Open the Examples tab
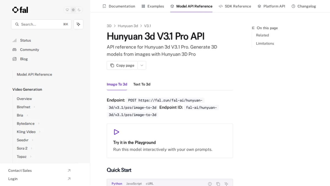Viewport: 330px width, 186px height. pos(153,6)
